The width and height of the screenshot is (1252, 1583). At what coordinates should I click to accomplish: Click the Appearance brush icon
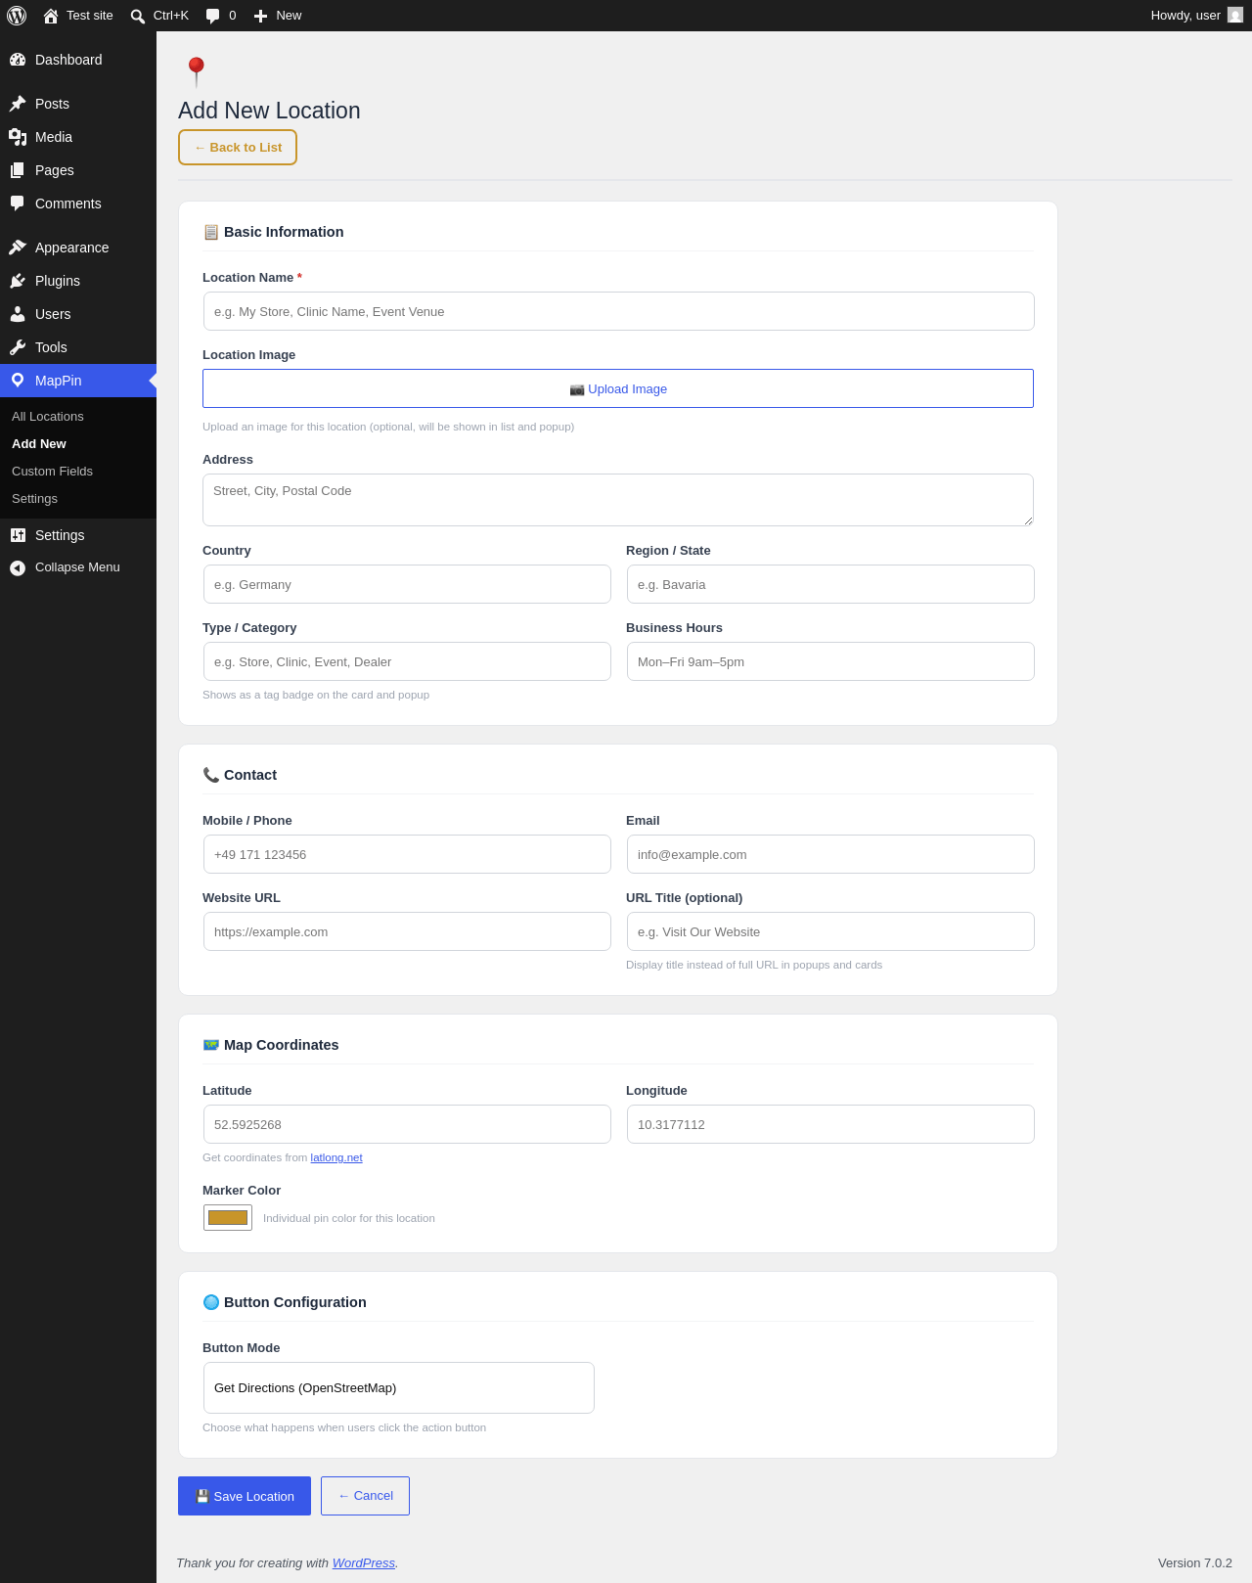(18, 248)
